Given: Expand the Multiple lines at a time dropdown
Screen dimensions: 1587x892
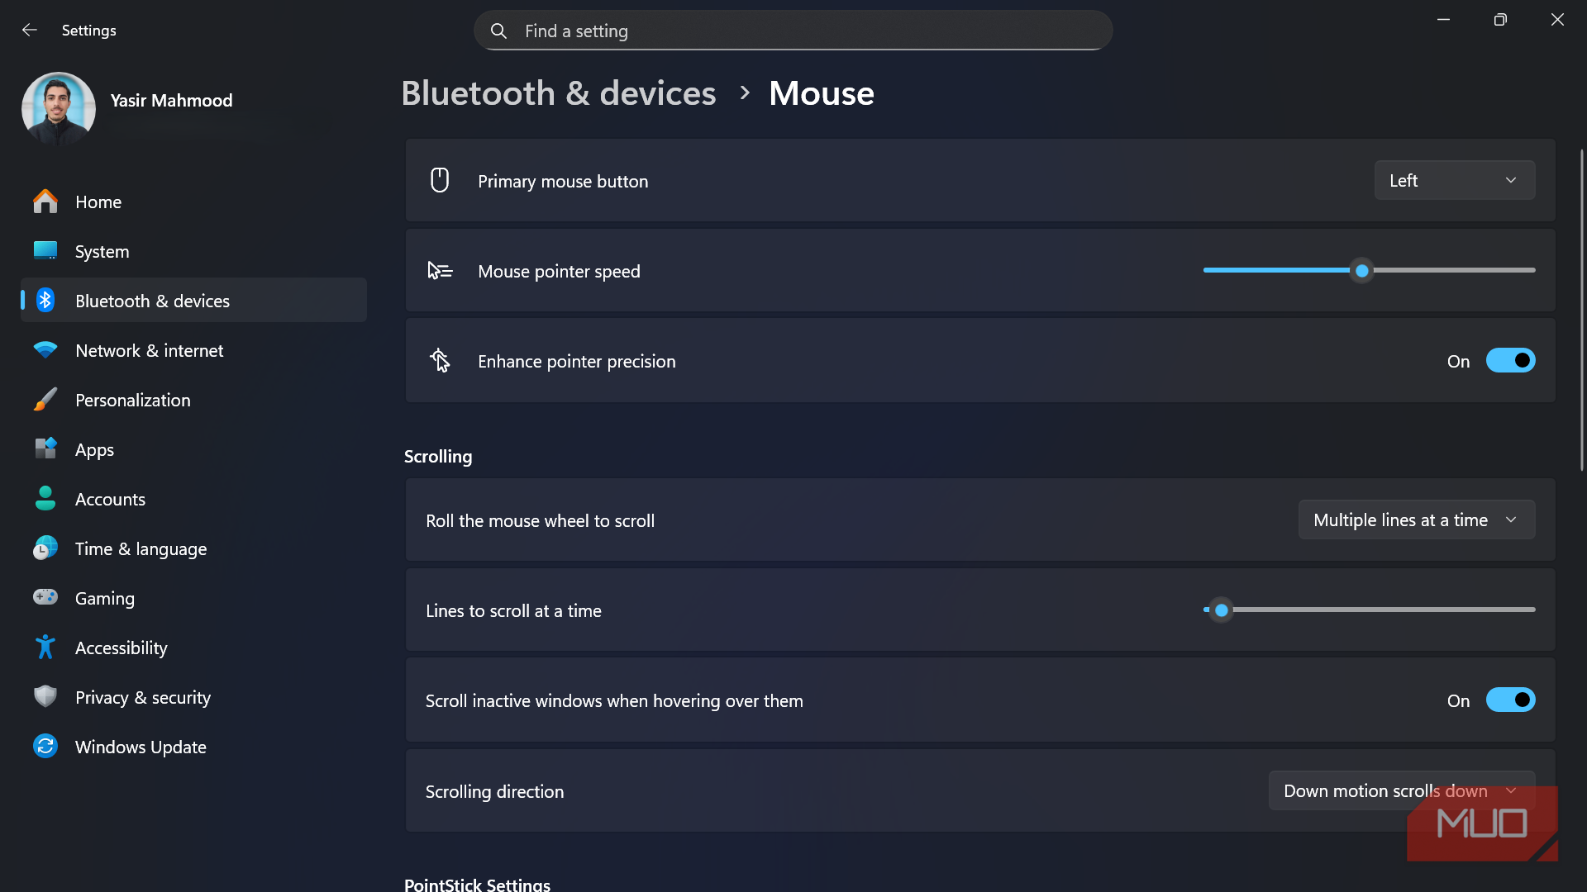Looking at the screenshot, I should pos(1416,520).
